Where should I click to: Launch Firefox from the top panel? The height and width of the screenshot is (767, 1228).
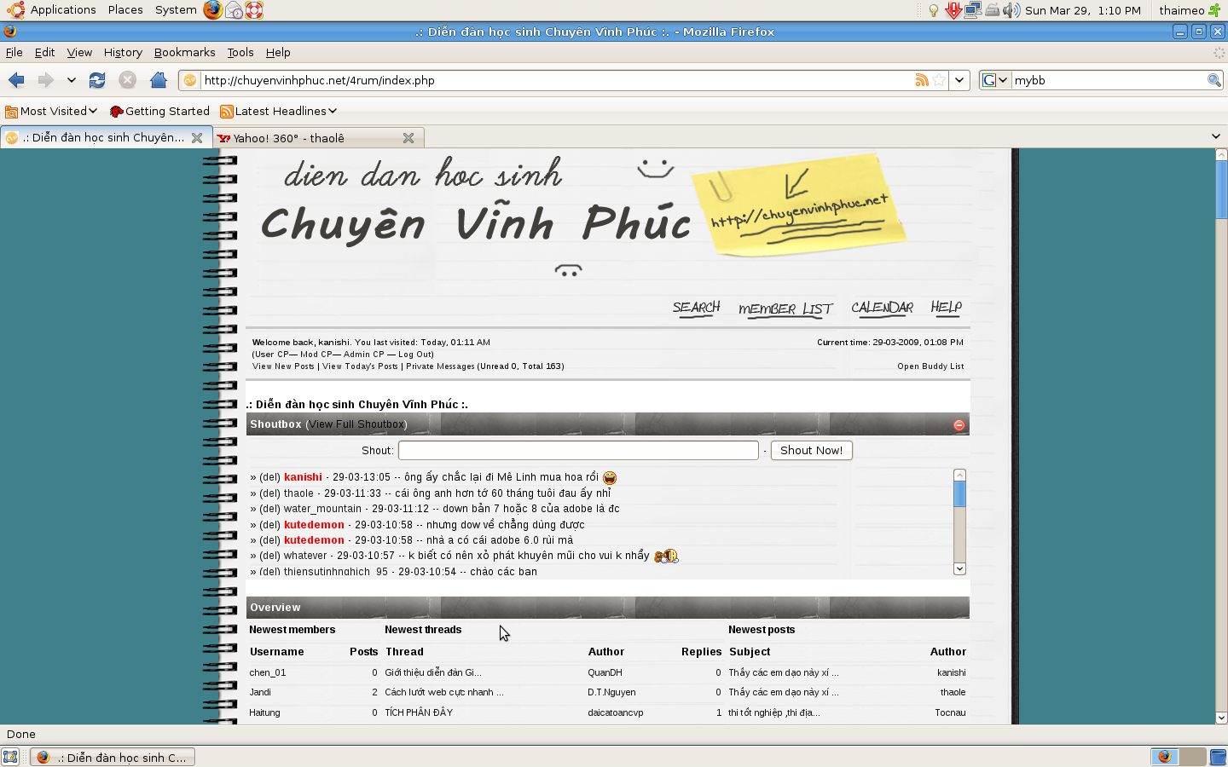point(213,10)
